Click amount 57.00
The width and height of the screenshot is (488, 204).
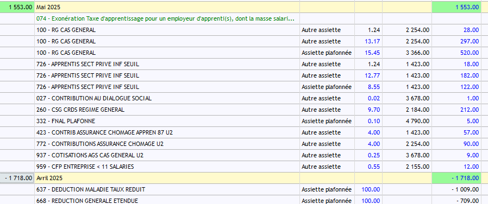click(471, 132)
